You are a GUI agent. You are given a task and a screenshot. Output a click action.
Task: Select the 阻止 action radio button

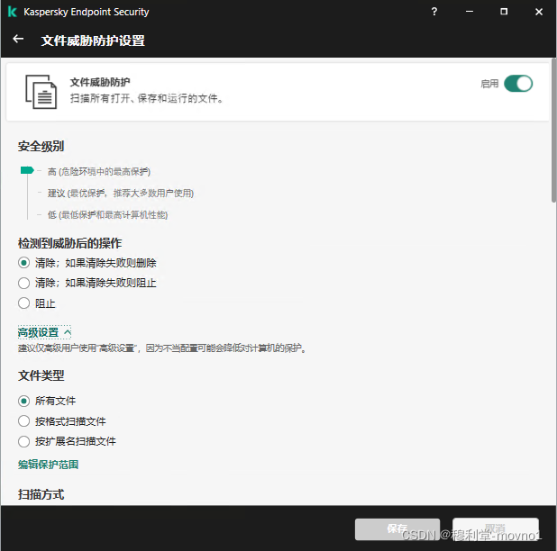[23, 303]
